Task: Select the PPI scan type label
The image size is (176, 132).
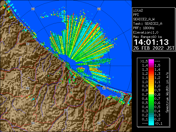Action: click(x=136, y=15)
